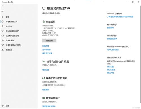
Task: Open 了解有关病毒和威胁防护的详细信息 link
Action: (x=120, y=17)
